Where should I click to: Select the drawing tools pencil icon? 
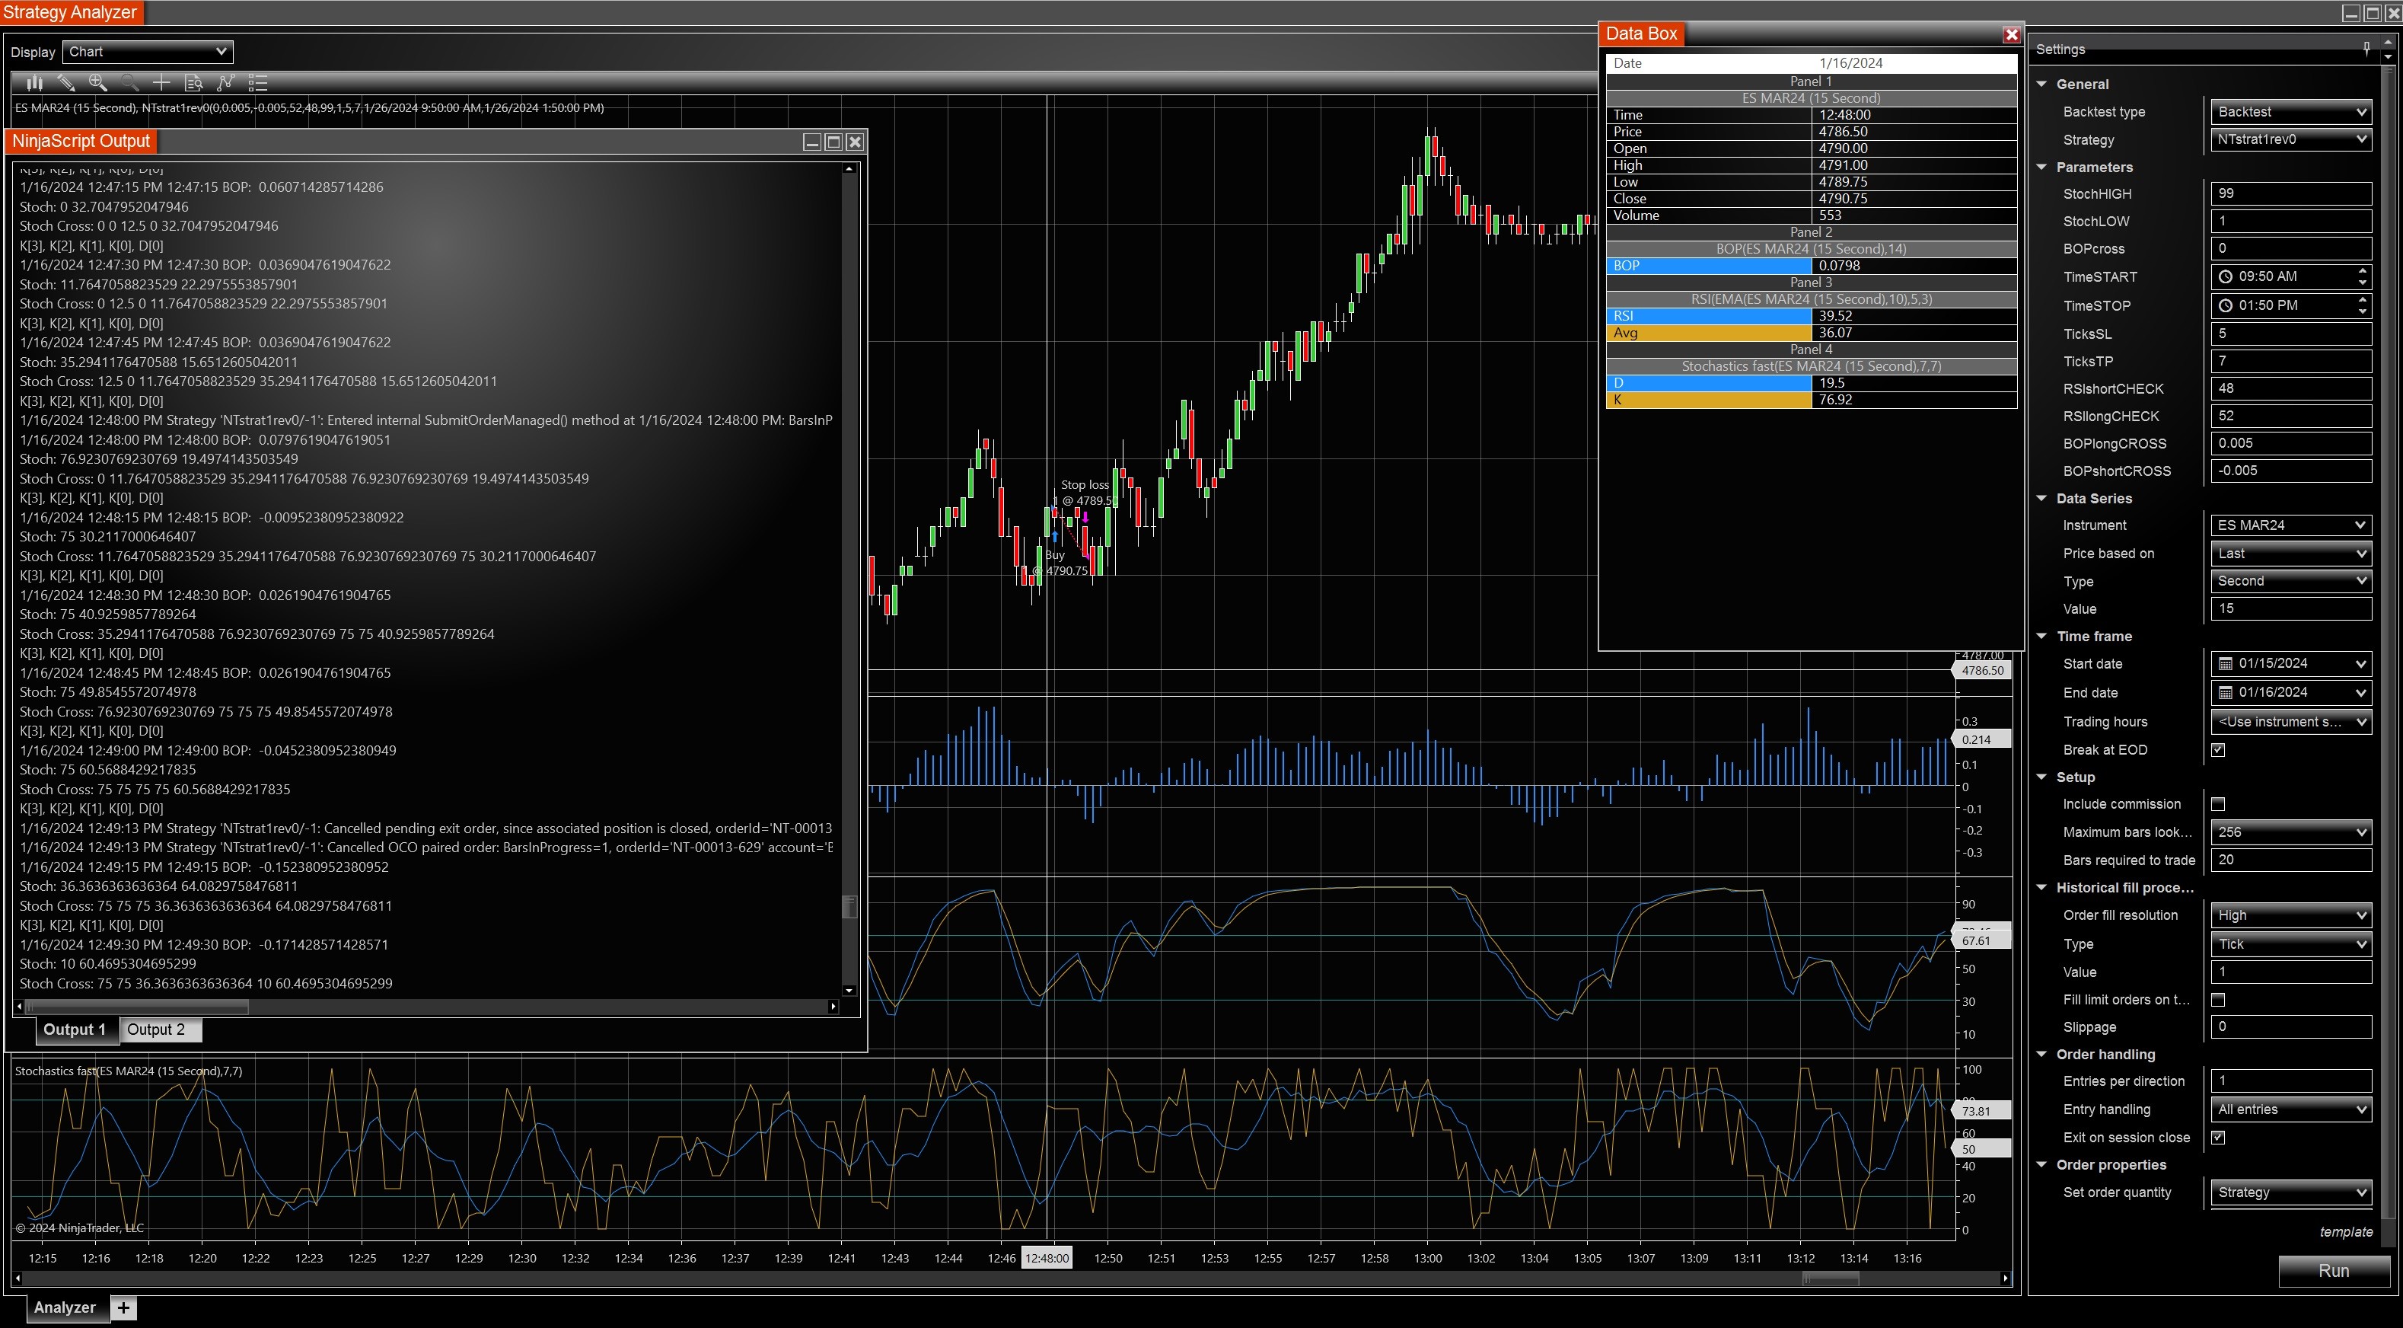pos(66,83)
